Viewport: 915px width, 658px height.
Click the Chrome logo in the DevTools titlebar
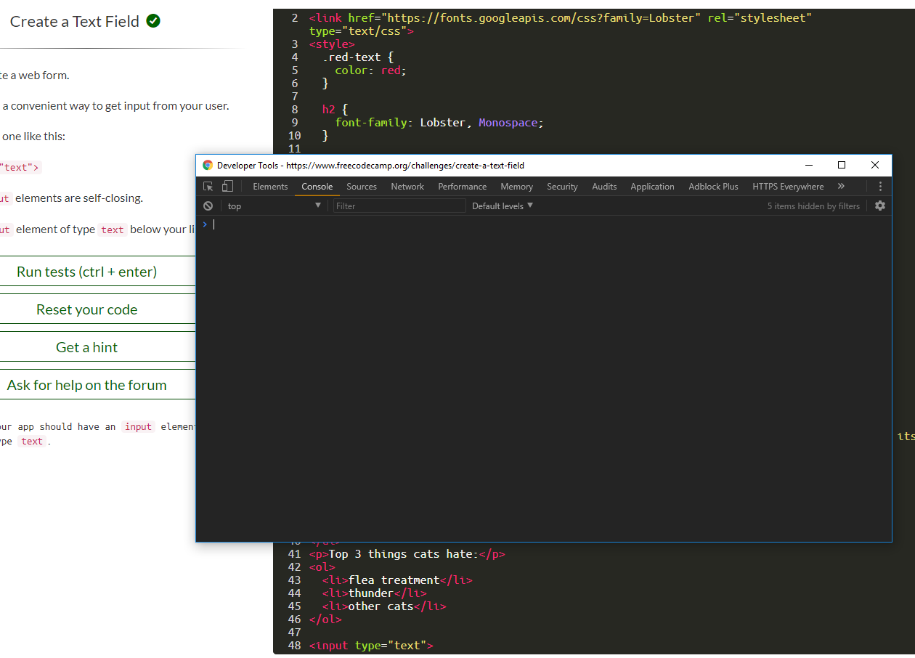coord(208,165)
